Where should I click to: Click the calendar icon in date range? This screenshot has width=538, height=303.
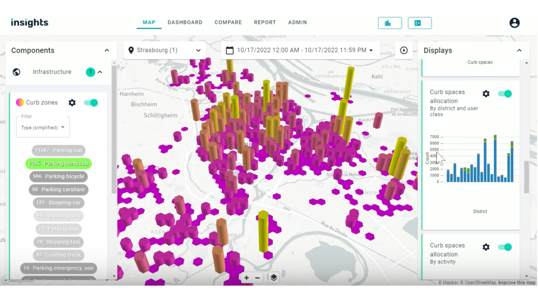click(229, 50)
